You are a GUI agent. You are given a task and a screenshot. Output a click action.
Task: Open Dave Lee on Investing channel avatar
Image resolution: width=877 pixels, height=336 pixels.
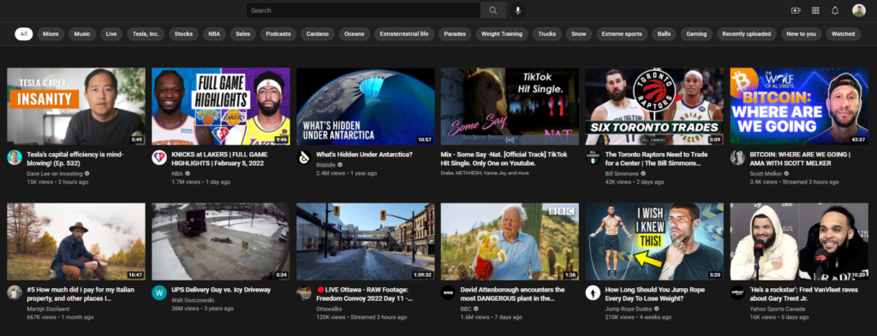pos(15,157)
